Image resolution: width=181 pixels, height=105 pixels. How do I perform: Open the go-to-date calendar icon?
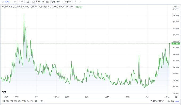pyautogui.click(x=42, y=101)
